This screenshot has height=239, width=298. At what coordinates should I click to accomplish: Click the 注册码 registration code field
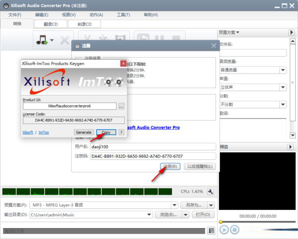click(153, 156)
